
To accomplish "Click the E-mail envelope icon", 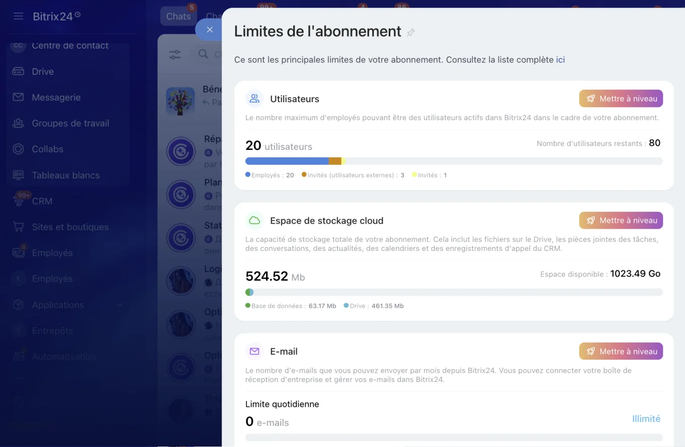I will [254, 351].
